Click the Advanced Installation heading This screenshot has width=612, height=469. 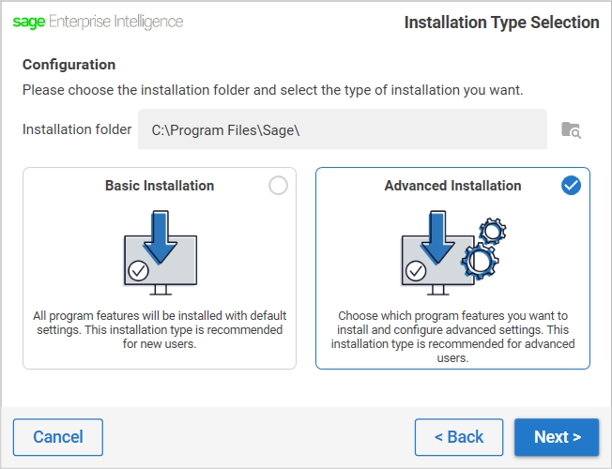click(452, 186)
